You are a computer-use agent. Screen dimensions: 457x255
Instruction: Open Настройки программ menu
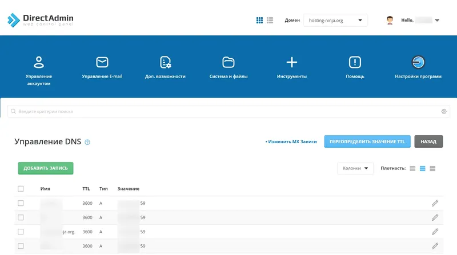(x=418, y=67)
